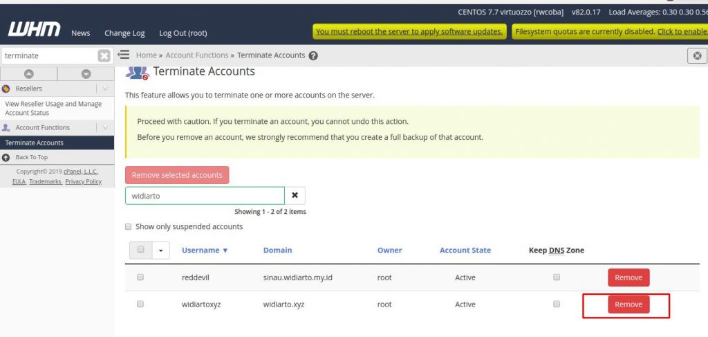Screen dimensions: 708x337
Task: Click the domain widiarto.xyz
Action: point(283,304)
